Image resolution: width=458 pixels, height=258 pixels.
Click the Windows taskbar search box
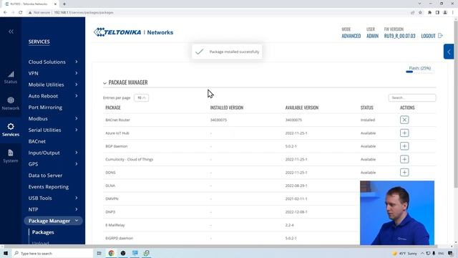(x=52, y=253)
